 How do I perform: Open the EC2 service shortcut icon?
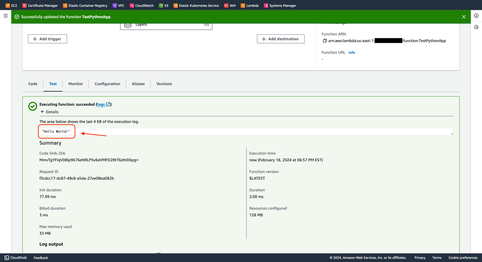pyautogui.click(x=7, y=6)
